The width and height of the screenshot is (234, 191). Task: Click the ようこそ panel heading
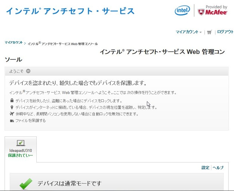pos(16,71)
